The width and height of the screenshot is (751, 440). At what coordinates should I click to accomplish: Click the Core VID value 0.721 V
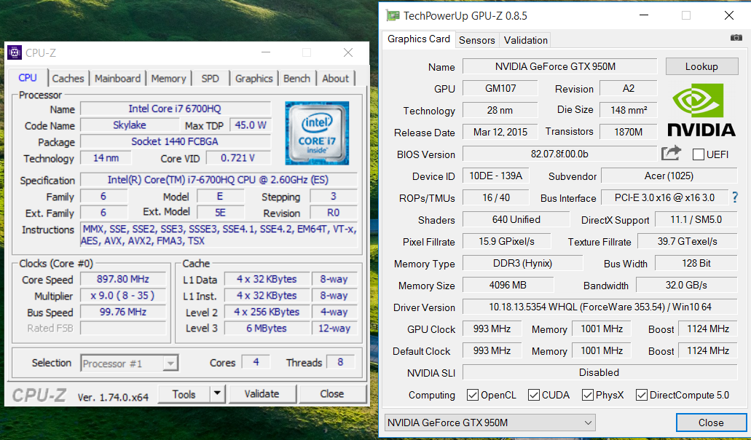pyautogui.click(x=238, y=158)
